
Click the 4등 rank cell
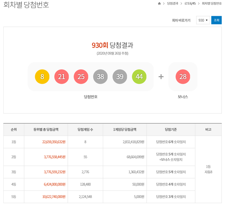14,184
